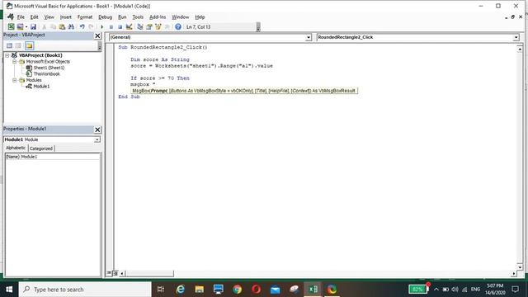
Task: Undo the last edit with Undo arrow
Action: [82, 26]
